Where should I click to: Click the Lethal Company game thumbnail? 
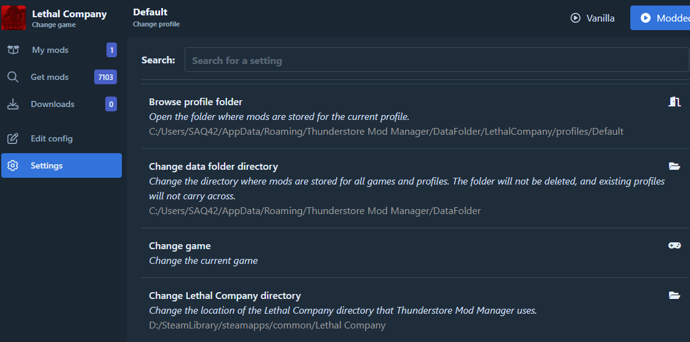click(14, 18)
